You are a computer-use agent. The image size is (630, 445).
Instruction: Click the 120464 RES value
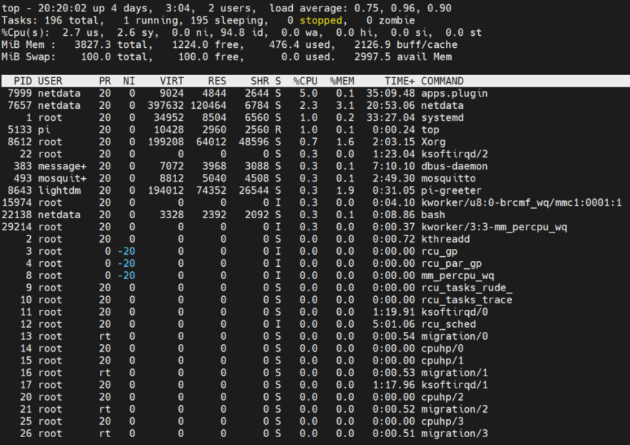[208, 105]
